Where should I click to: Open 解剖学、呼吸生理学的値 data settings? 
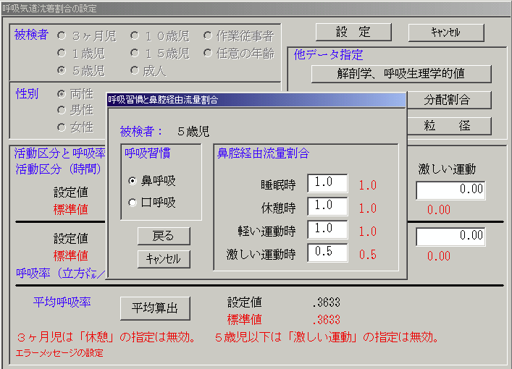click(401, 74)
